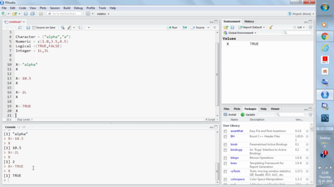Click the save workspace icon in Environment pane
This screenshot has width=334, height=187.
232,28
